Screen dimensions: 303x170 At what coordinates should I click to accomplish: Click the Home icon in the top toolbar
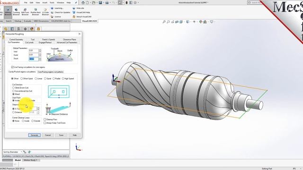click(83, 3)
